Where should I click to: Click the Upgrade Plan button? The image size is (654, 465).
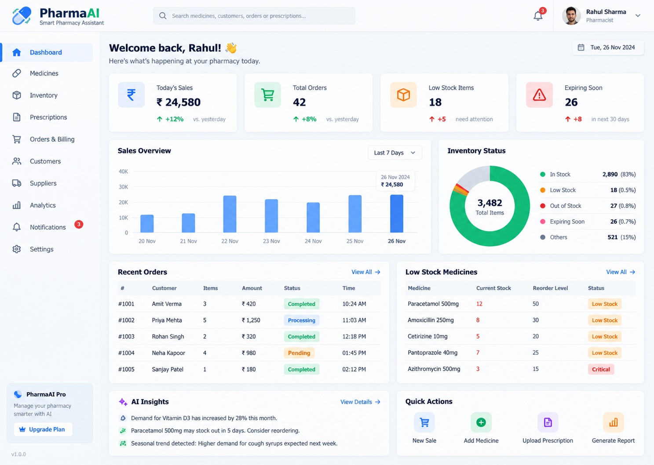(x=43, y=429)
